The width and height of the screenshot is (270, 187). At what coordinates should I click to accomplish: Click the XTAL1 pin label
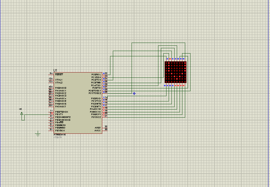[59, 80]
